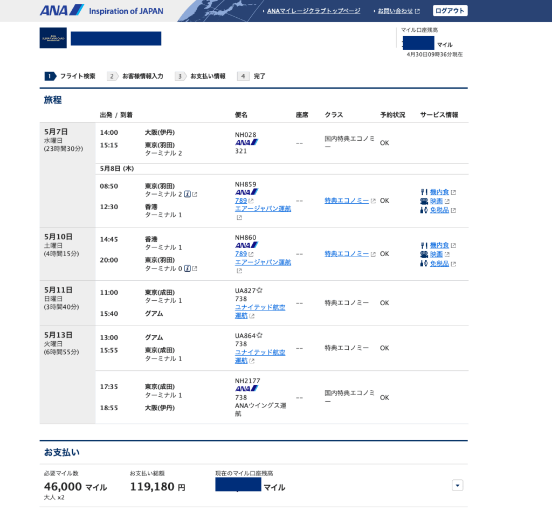The image size is (552, 517).
Task: Open ANA Super Flyers card thumbnail
Action: click(x=53, y=38)
